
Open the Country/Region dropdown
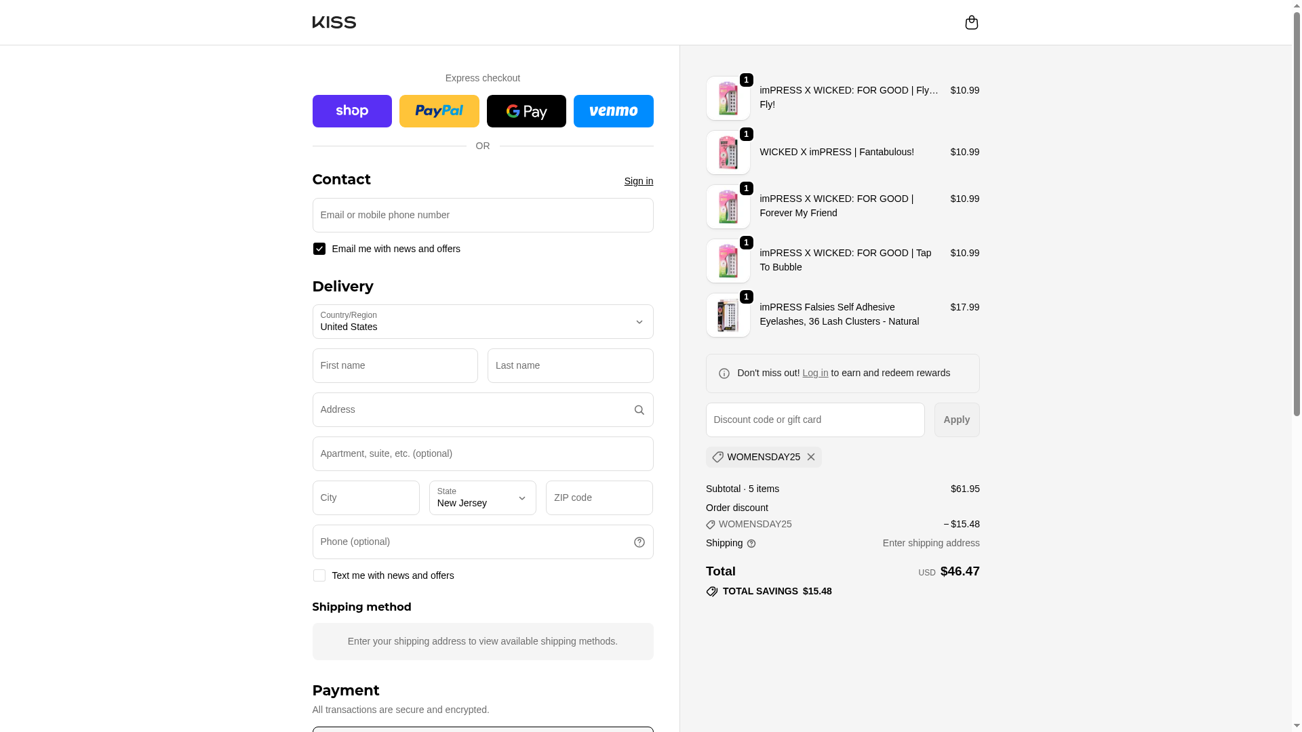pos(483,321)
